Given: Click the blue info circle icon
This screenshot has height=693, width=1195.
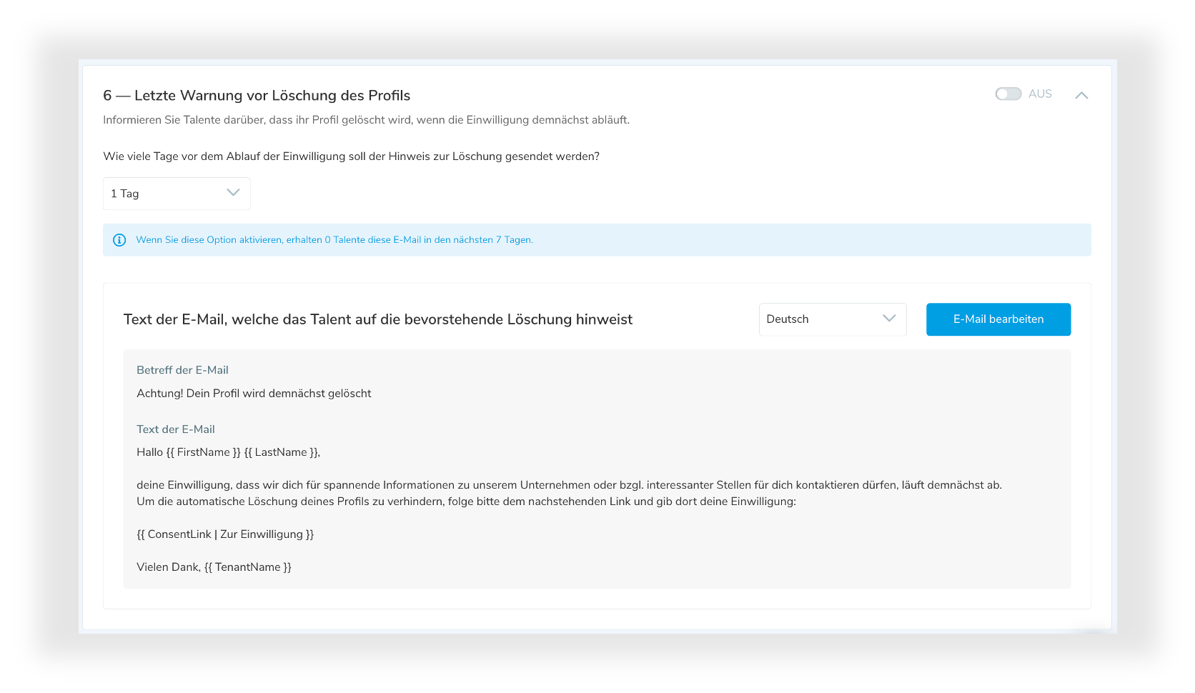Looking at the screenshot, I should [x=119, y=240].
